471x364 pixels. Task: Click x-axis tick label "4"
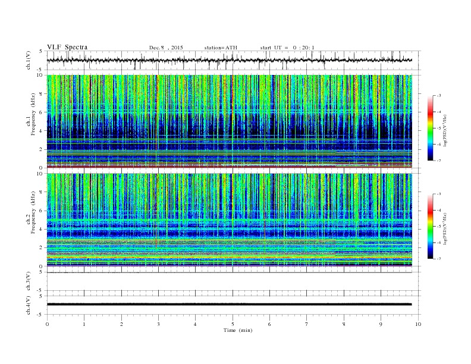(195, 324)
